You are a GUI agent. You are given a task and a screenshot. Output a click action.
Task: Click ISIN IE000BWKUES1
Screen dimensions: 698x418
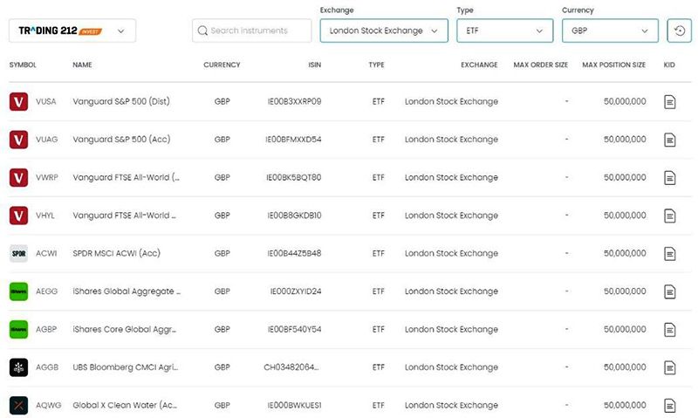tap(294, 405)
